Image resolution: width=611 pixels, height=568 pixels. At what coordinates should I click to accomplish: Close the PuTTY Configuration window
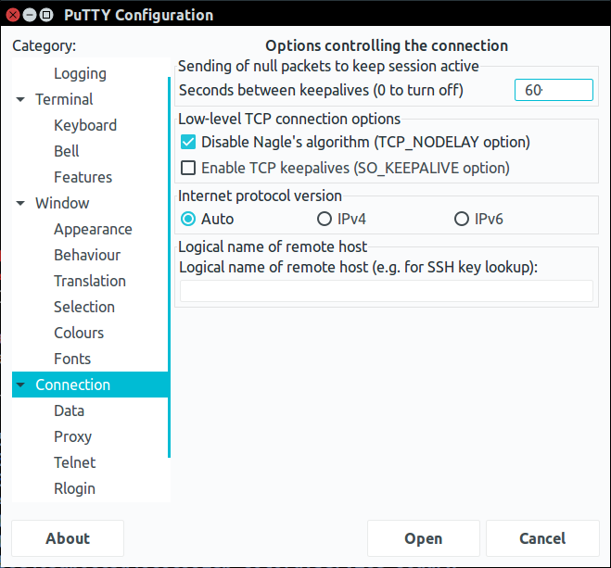tap(13, 15)
